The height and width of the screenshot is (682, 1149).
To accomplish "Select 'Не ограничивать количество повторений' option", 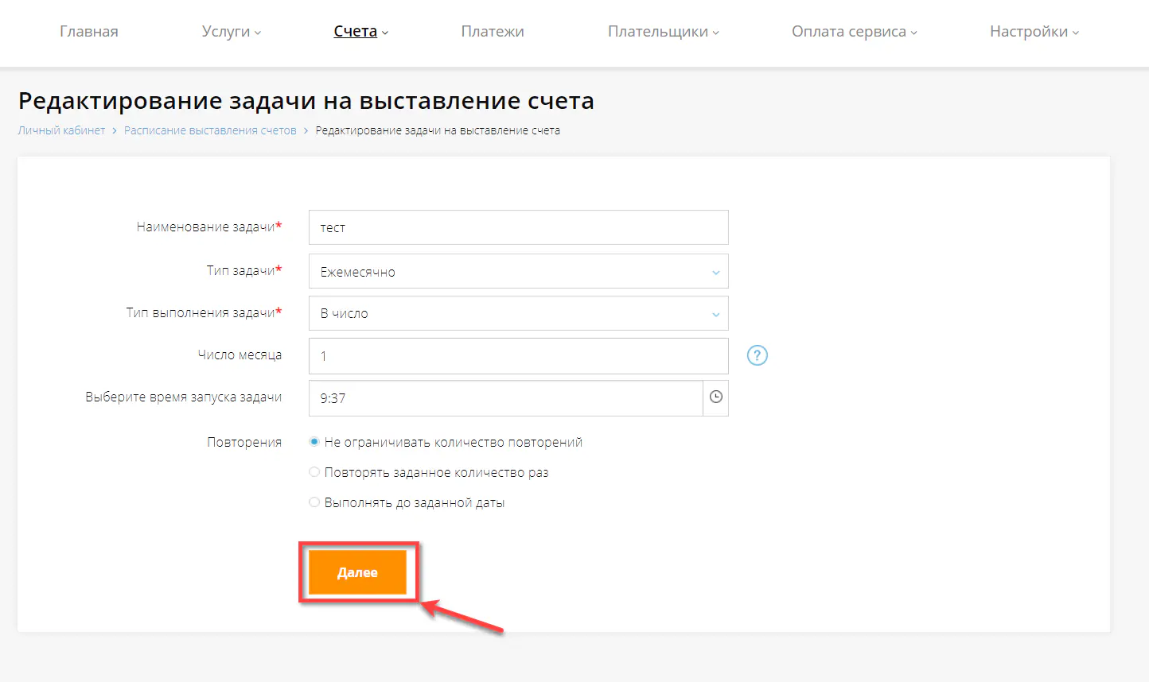I will [x=314, y=441].
